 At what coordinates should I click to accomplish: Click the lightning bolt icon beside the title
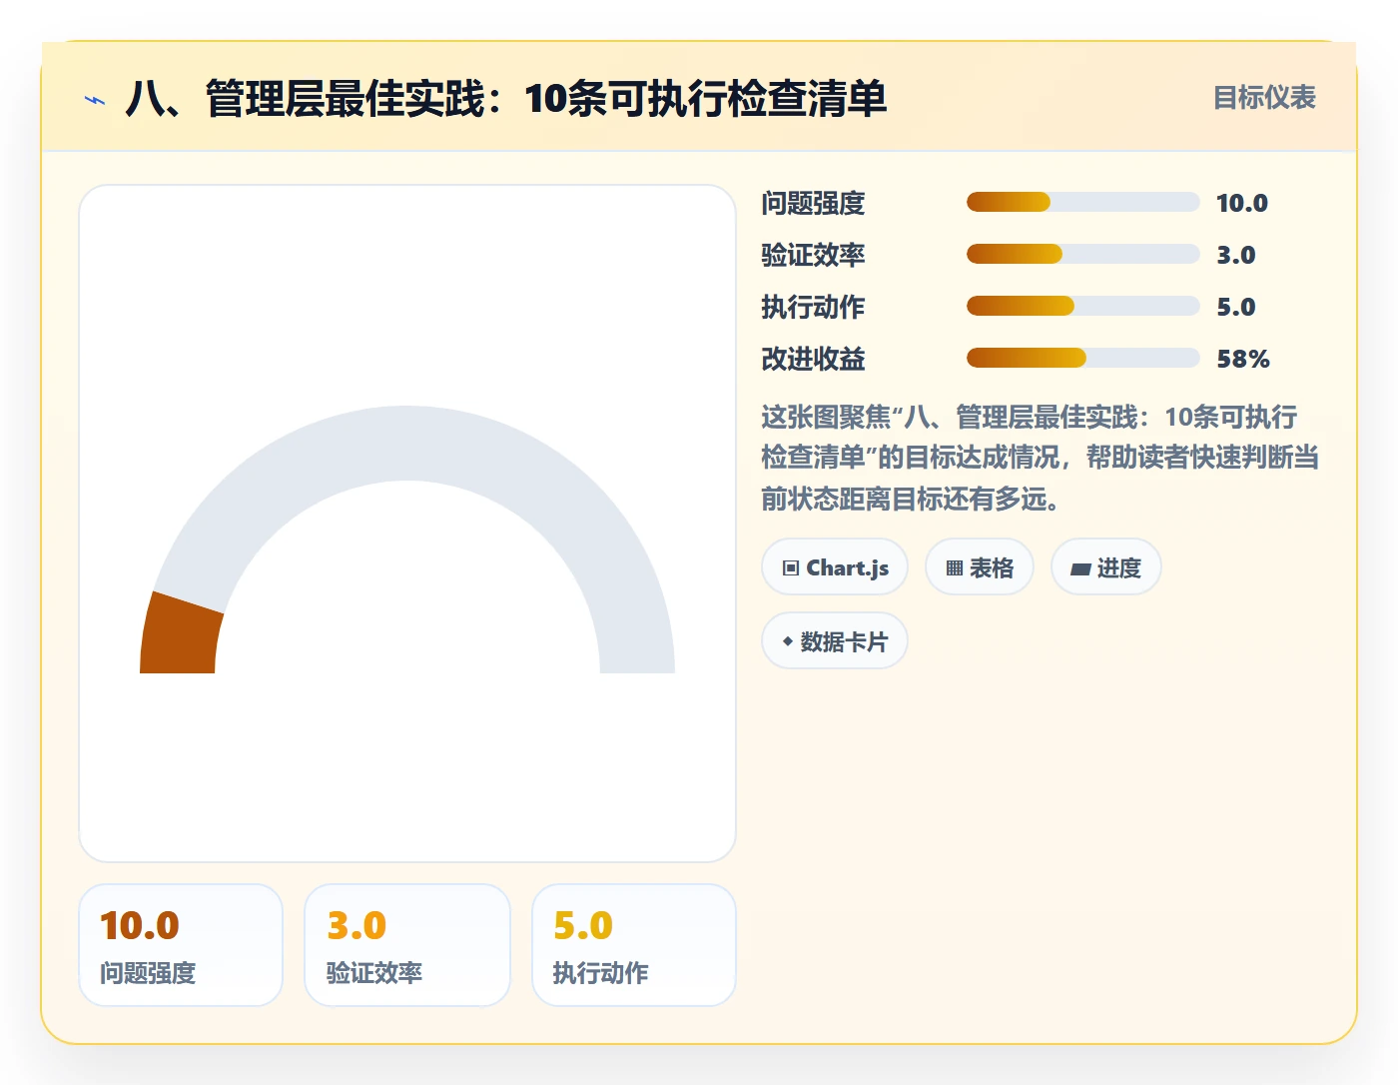(x=95, y=100)
